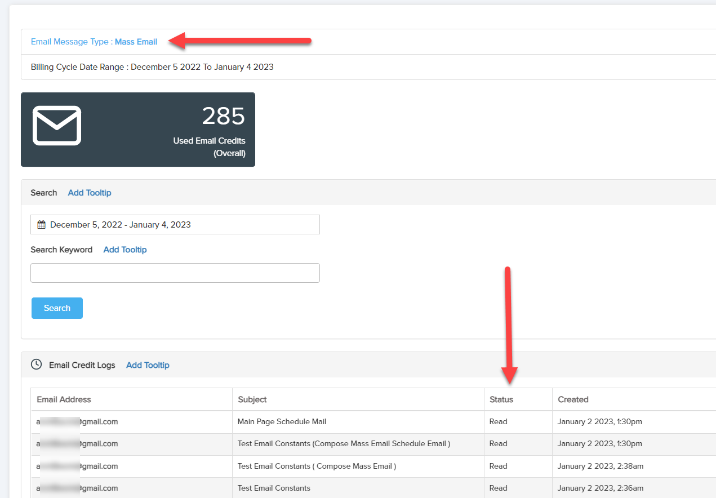
Task: Click Add Tooltip beside Search Keyword
Action: (x=125, y=250)
